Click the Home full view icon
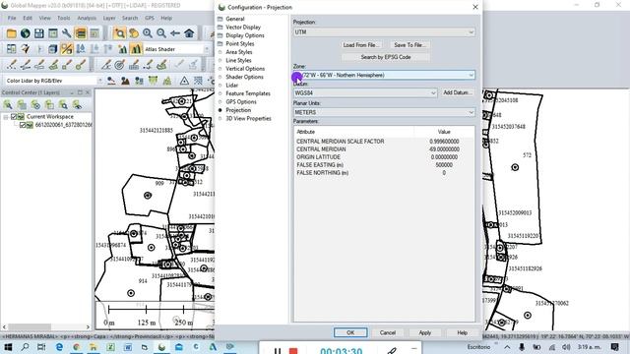The image size is (630, 354). (189, 33)
